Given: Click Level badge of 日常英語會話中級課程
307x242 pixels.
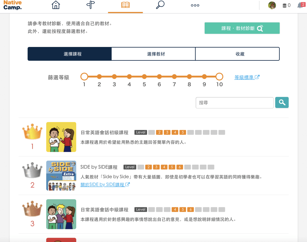Looking at the screenshot, I should 141,209.
